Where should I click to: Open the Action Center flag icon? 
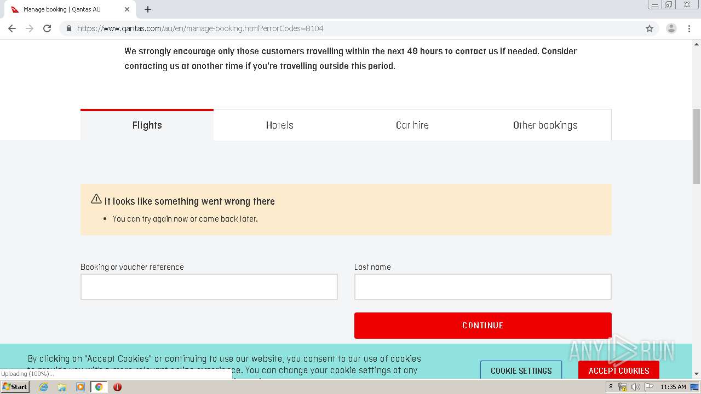[x=649, y=387]
